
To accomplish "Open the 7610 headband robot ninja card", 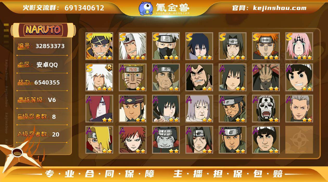I will pos(133,77).
